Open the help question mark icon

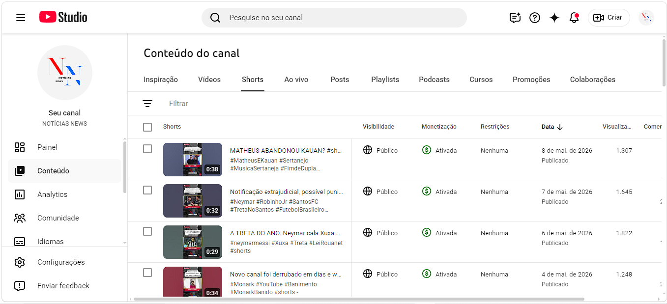[535, 18]
